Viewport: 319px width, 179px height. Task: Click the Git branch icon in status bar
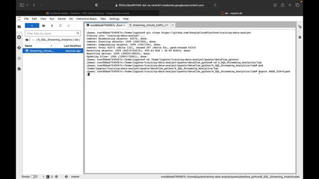[66, 177]
